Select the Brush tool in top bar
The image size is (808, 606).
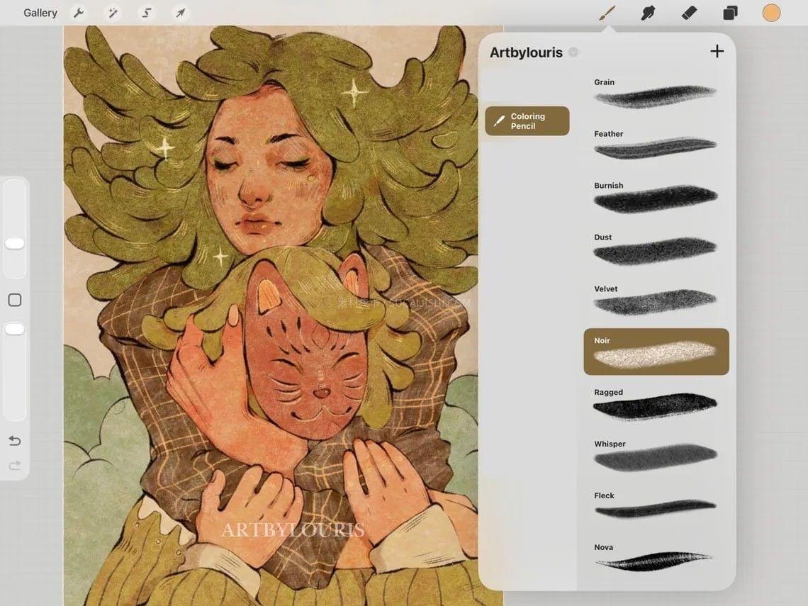click(607, 13)
